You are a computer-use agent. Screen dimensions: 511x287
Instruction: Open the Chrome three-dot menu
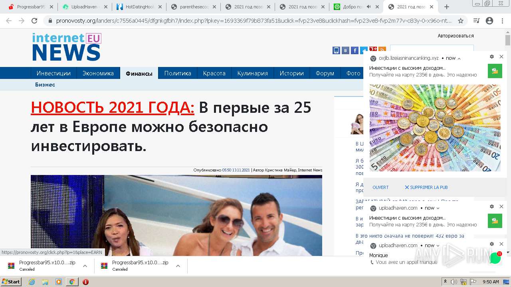point(502,21)
